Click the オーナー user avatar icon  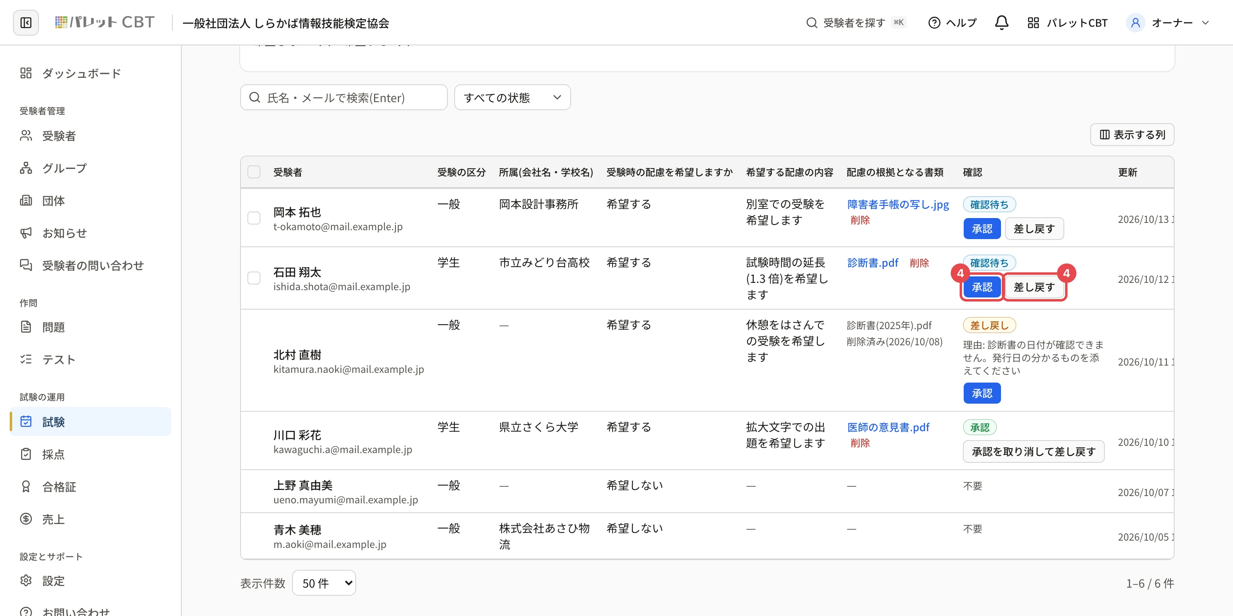coord(1135,22)
